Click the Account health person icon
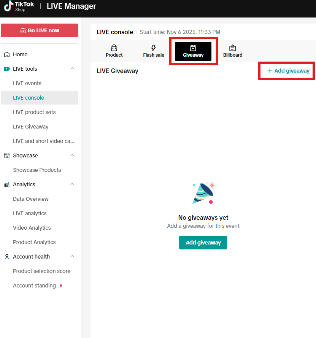 (7, 257)
